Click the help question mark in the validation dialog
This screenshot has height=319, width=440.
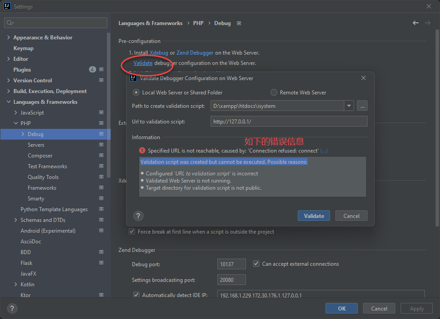[x=138, y=216]
